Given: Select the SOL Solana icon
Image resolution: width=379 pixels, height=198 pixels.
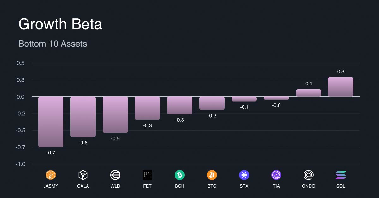Looking at the screenshot, I should [x=341, y=175].
